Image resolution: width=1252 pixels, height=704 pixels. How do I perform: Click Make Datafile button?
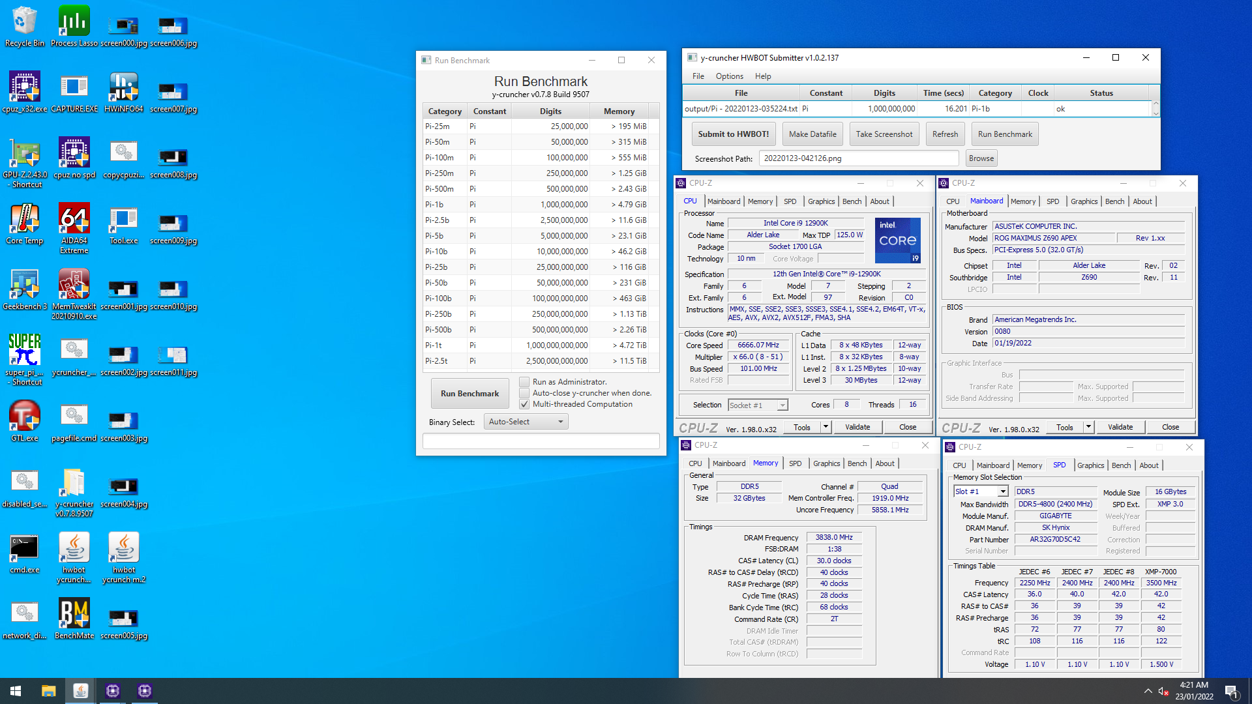tap(812, 134)
